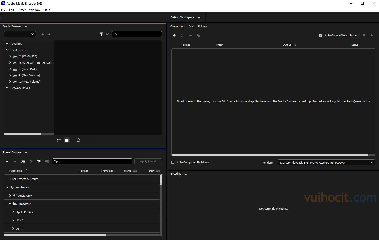379x240 pixels.
Task: Click the Apply Preset button
Action: [x=148, y=161]
